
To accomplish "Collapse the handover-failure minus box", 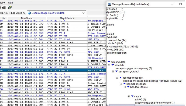I will tap(125, 87).
